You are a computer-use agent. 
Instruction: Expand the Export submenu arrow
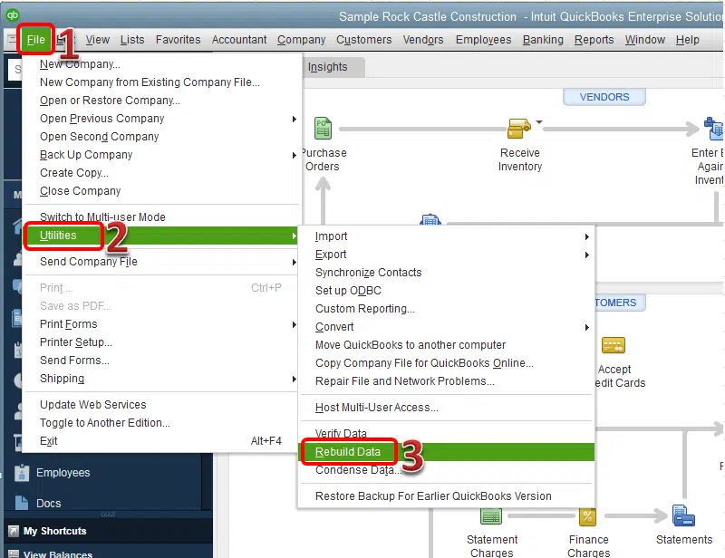(x=586, y=255)
